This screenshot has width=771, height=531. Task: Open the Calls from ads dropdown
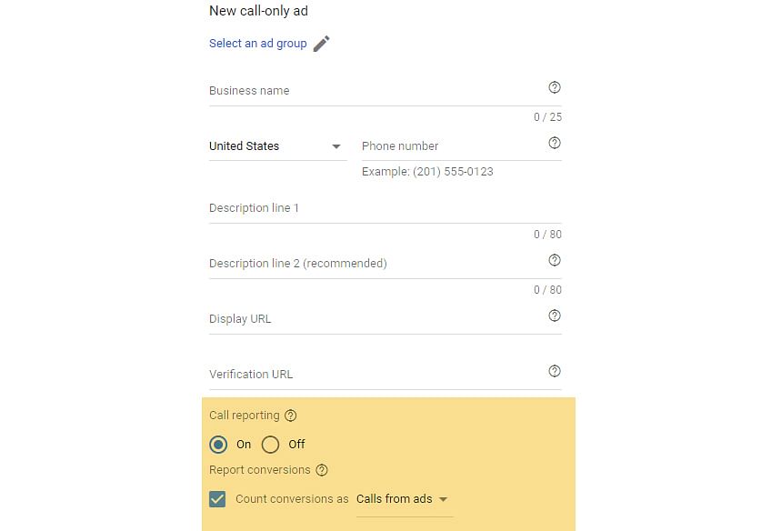point(405,499)
